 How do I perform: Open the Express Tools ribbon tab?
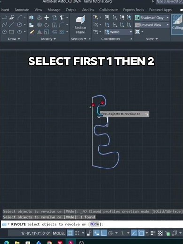coord(133,10)
